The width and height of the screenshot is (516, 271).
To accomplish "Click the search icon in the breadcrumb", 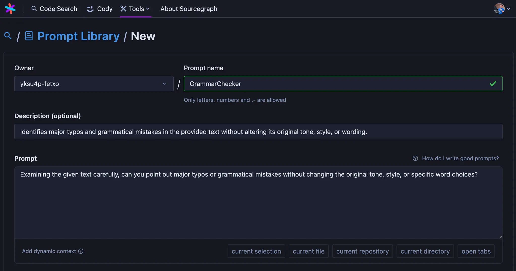I will pos(8,36).
